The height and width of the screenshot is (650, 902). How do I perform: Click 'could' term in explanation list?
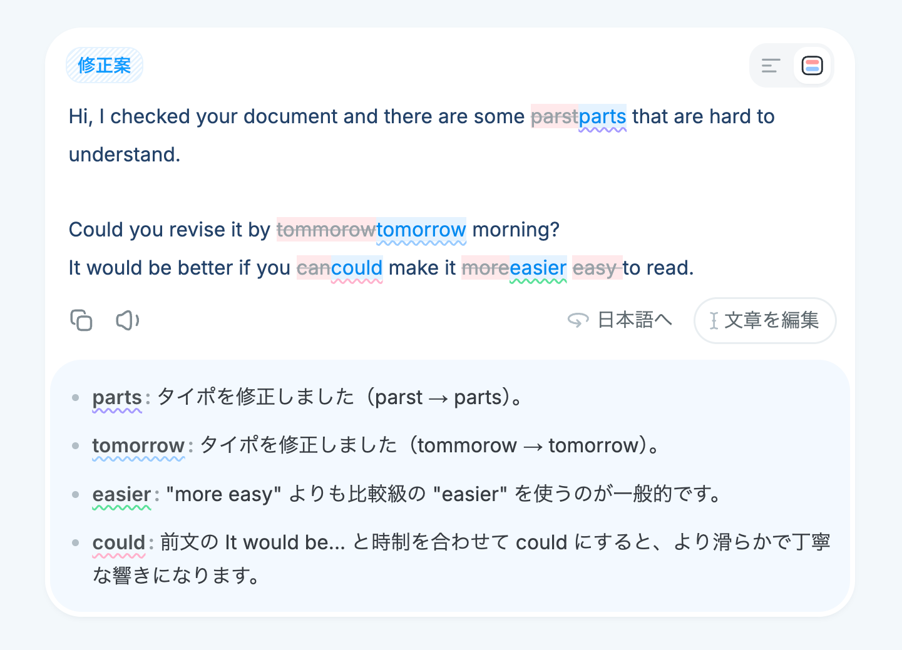(x=119, y=543)
